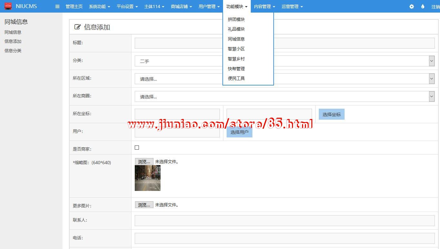The image size is (440, 249).
Task: Expand the 运营管理 menu
Action: tap(292, 6)
